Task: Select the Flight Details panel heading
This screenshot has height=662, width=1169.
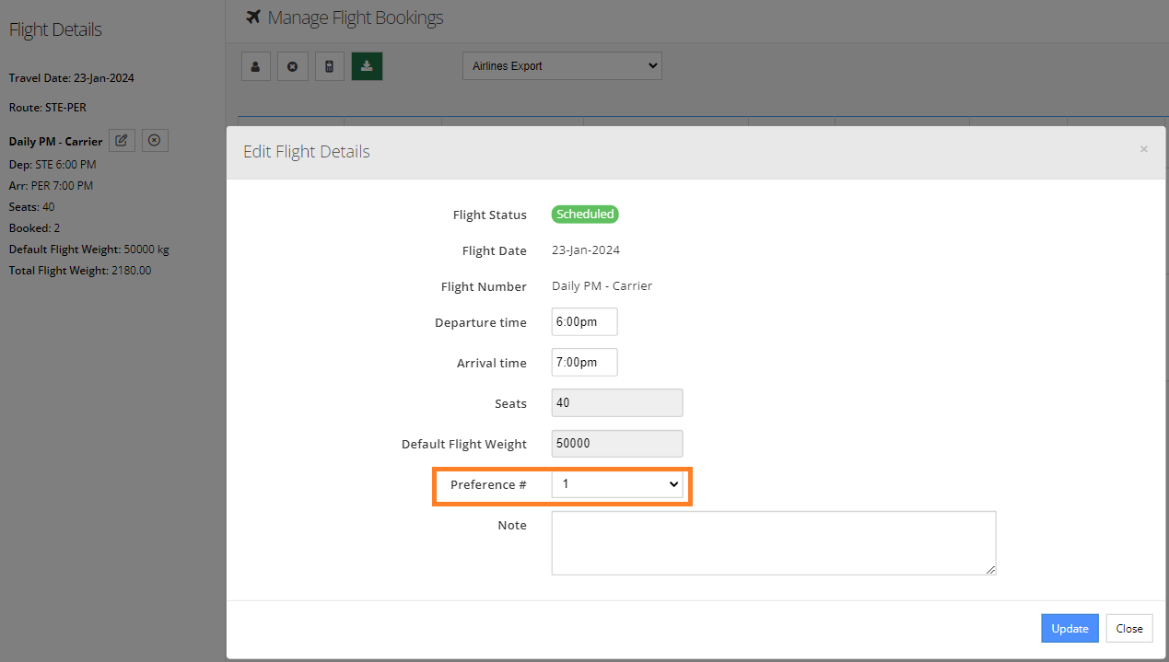Action: [56, 29]
